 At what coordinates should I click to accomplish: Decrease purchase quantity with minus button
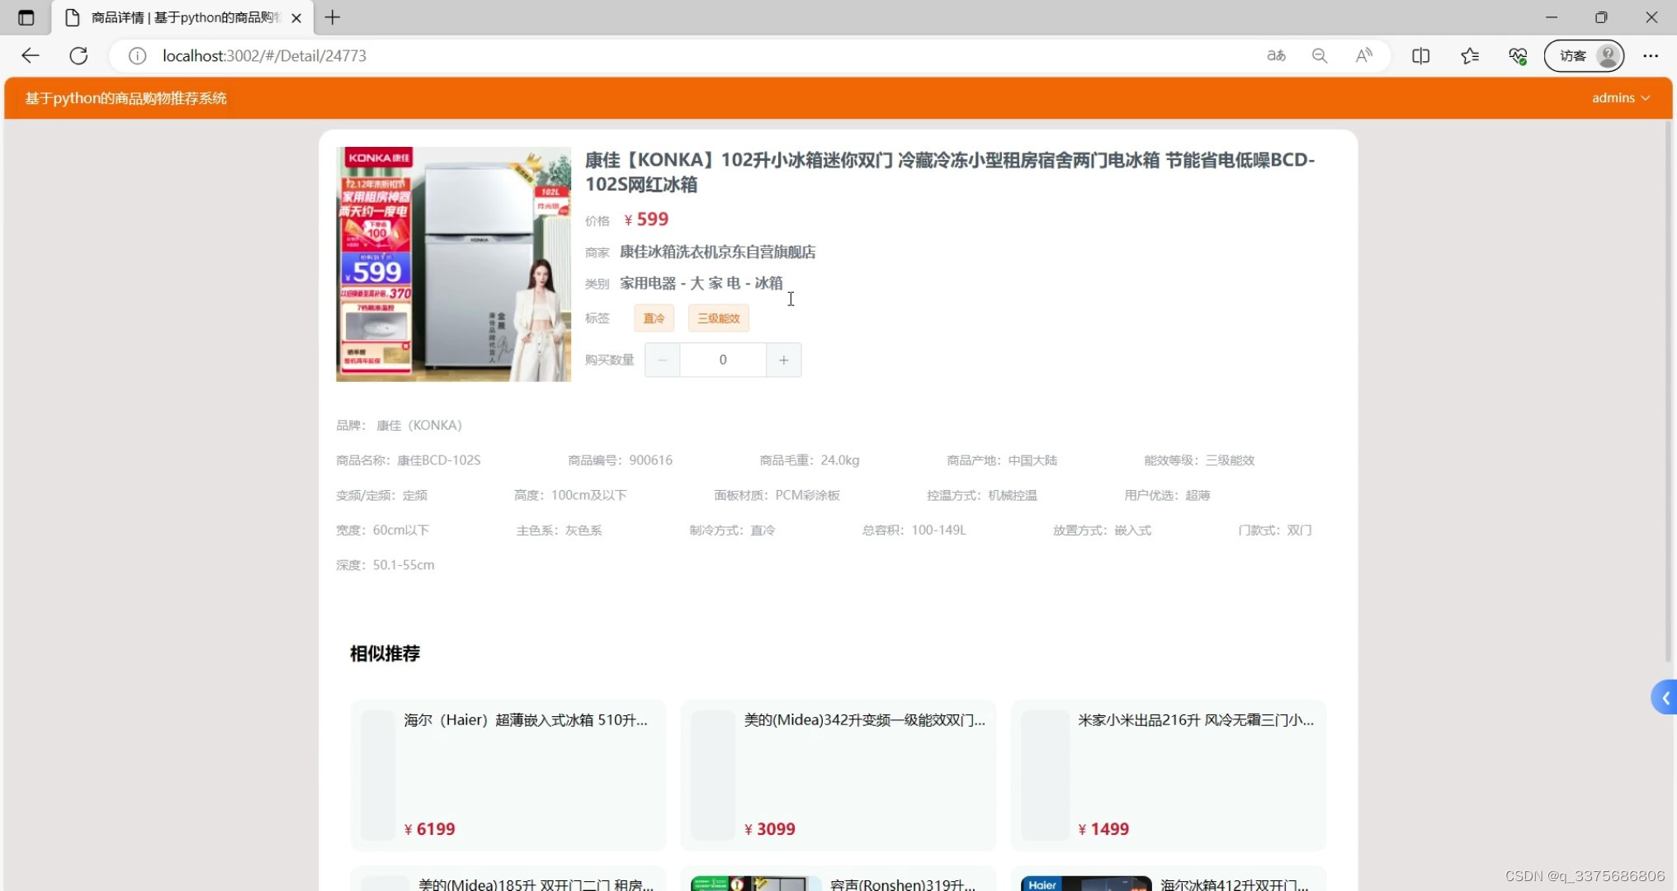[662, 360]
